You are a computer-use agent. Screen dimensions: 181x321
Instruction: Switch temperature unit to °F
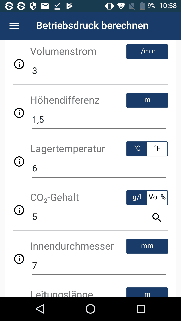pyautogui.click(x=157, y=149)
